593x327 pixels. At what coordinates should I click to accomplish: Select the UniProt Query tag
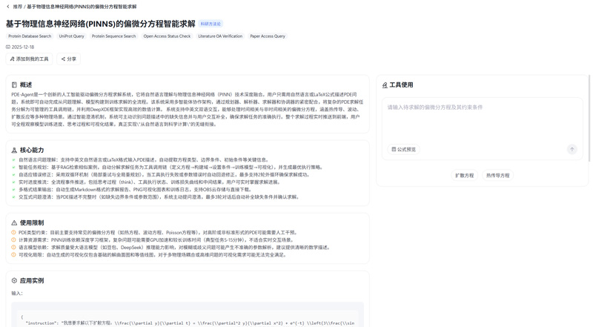pyautogui.click(x=72, y=36)
